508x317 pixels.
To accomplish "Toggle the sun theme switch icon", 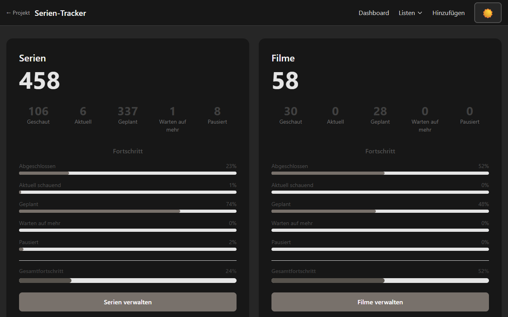I will click(488, 13).
